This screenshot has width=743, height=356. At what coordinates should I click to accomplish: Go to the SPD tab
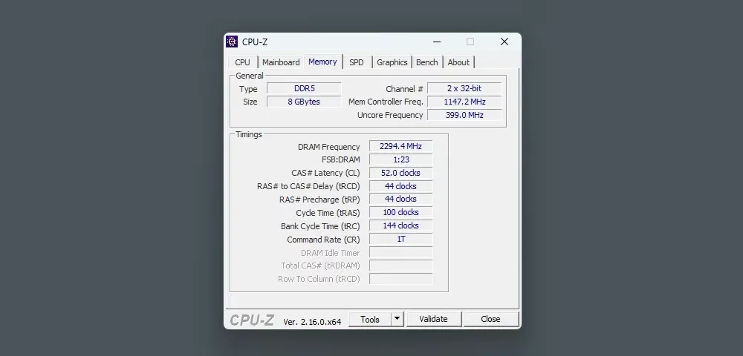[x=357, y=62]
